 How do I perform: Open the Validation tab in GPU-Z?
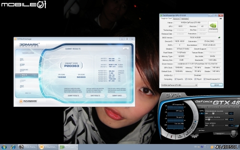click(x=184, y=19)
